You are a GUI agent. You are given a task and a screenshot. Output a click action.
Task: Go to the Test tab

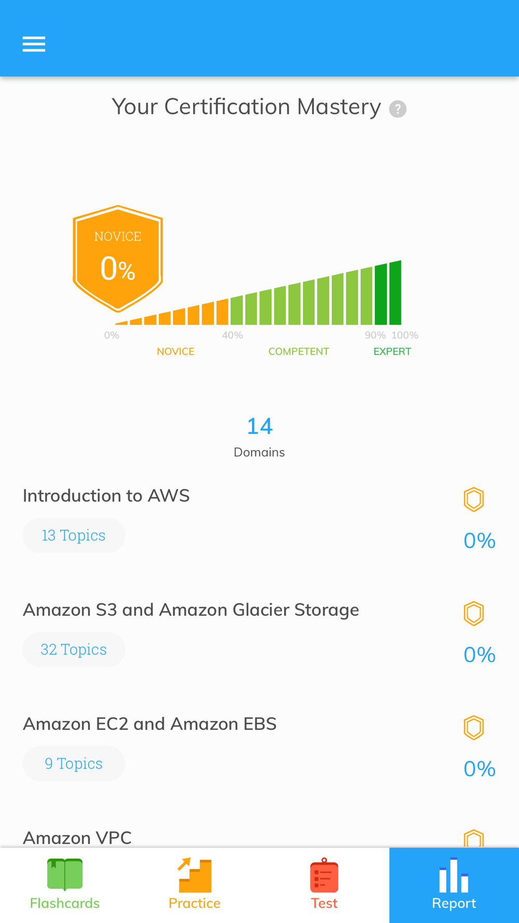[324, 885]
